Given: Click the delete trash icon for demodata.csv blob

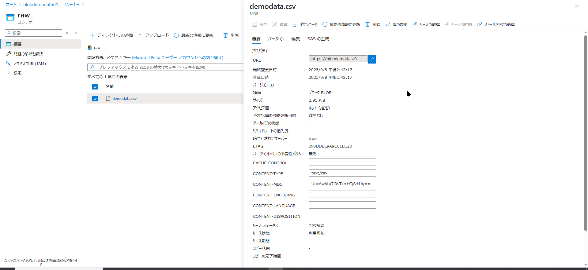Looking at the screenshot, I should click(367, 24).
